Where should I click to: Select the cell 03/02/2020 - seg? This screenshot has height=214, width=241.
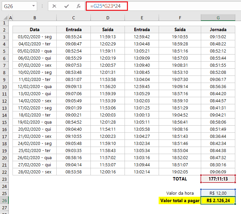tap(35, 37)
